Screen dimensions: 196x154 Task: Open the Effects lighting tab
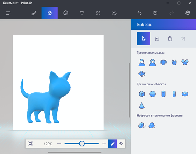(x=114, y=13)
